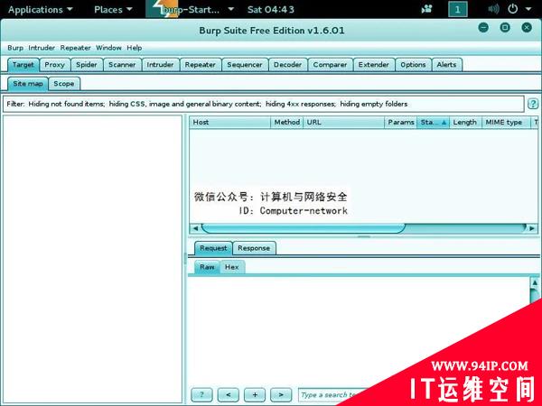The height and width of the screenshot is (406, 542).
Task: Click the search help '?' button
Action: pos(201,394)
